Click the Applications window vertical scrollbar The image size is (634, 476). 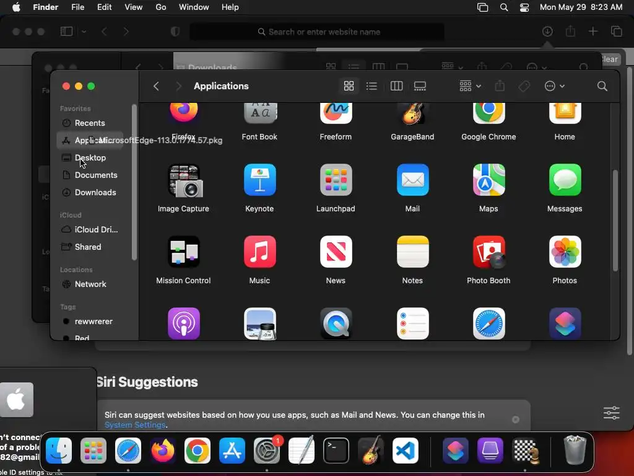pyautogui.click(x=615, y=221)
